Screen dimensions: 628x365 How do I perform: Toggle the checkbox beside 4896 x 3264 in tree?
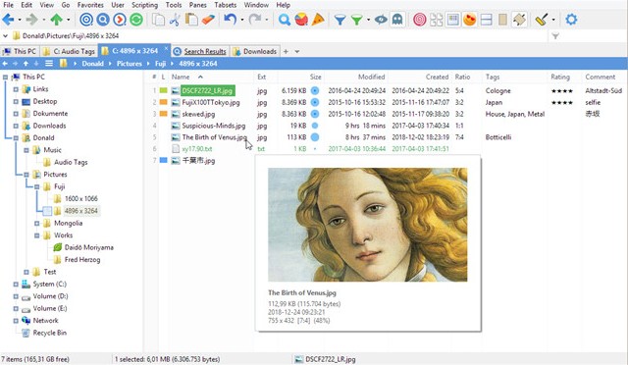(47, 211)
